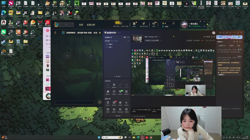This screenshot has height=140, width=250.
Task: Invite player using second plus slot
Action: pos(91,56)
